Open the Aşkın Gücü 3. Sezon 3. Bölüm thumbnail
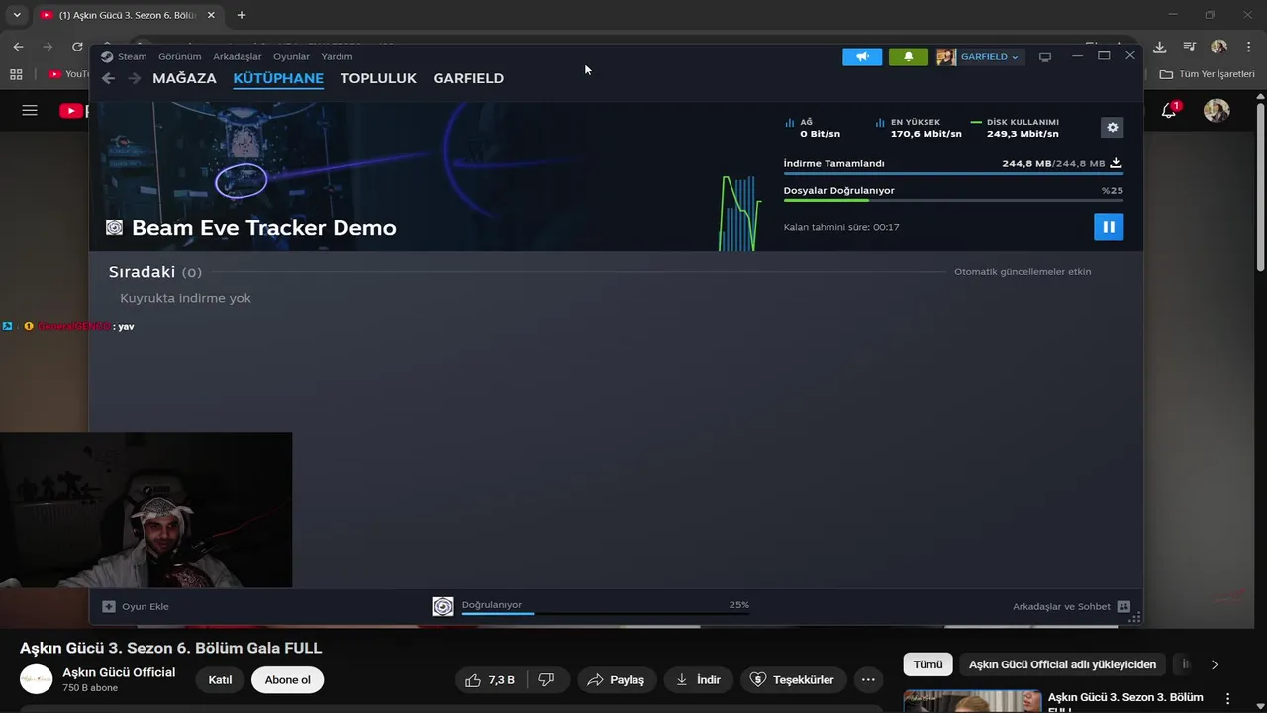The height and width of the screenshot is (713, 1267). pos(972,701)
